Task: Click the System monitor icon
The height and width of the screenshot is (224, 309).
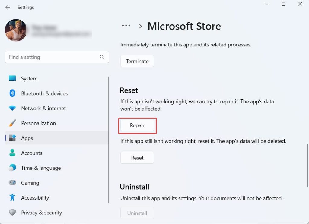Action: 12,79
